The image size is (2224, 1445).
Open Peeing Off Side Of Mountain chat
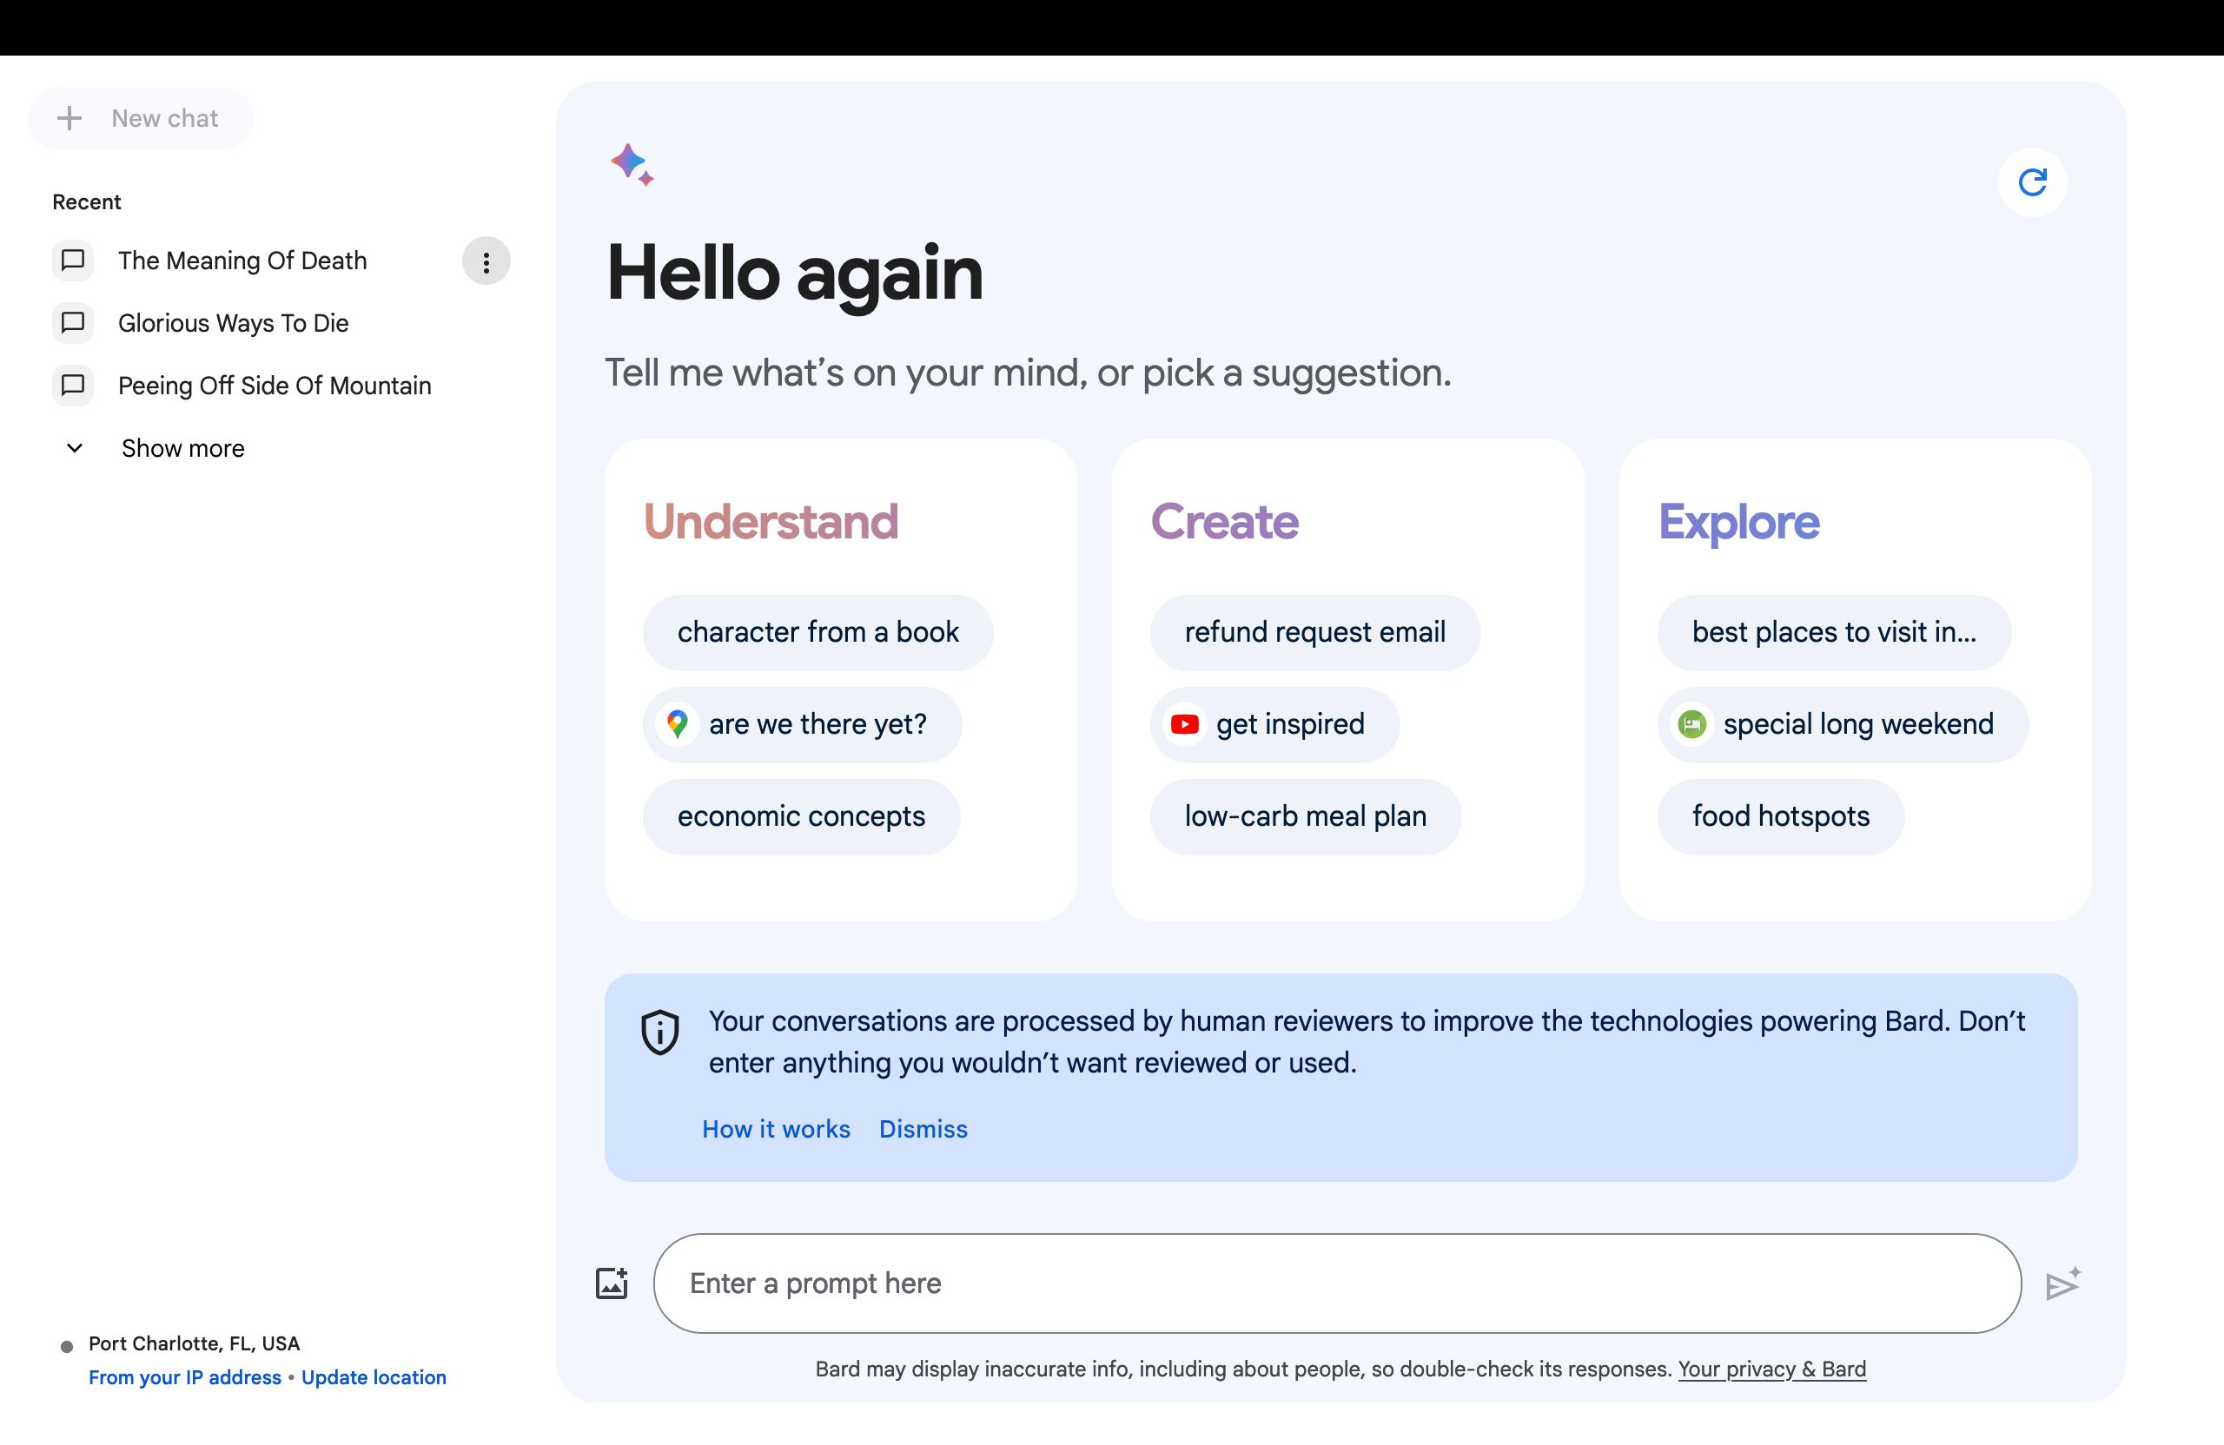tap(275, 386)
